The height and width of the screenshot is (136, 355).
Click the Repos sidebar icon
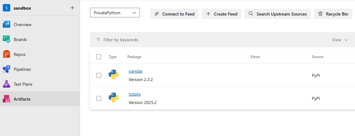(x=7, y=54)
